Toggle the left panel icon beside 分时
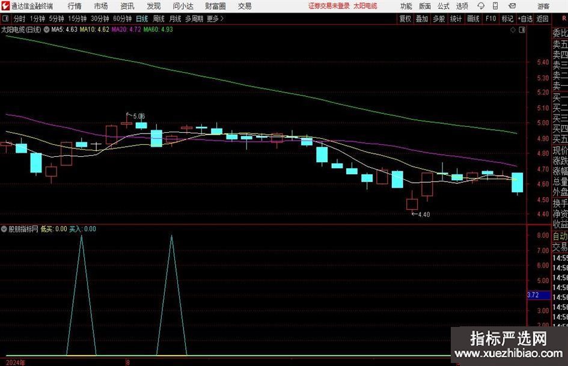This screenshot has height=366, width=568. click(5, 19)
